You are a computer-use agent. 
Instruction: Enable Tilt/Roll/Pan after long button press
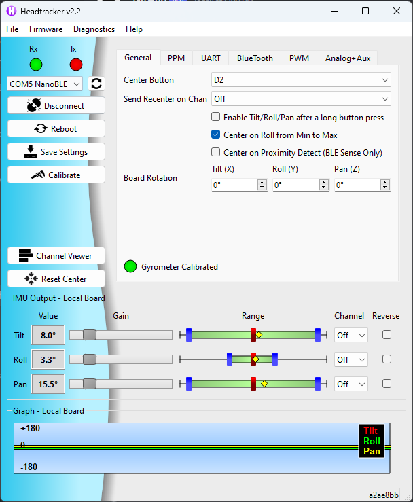point(216,118)
